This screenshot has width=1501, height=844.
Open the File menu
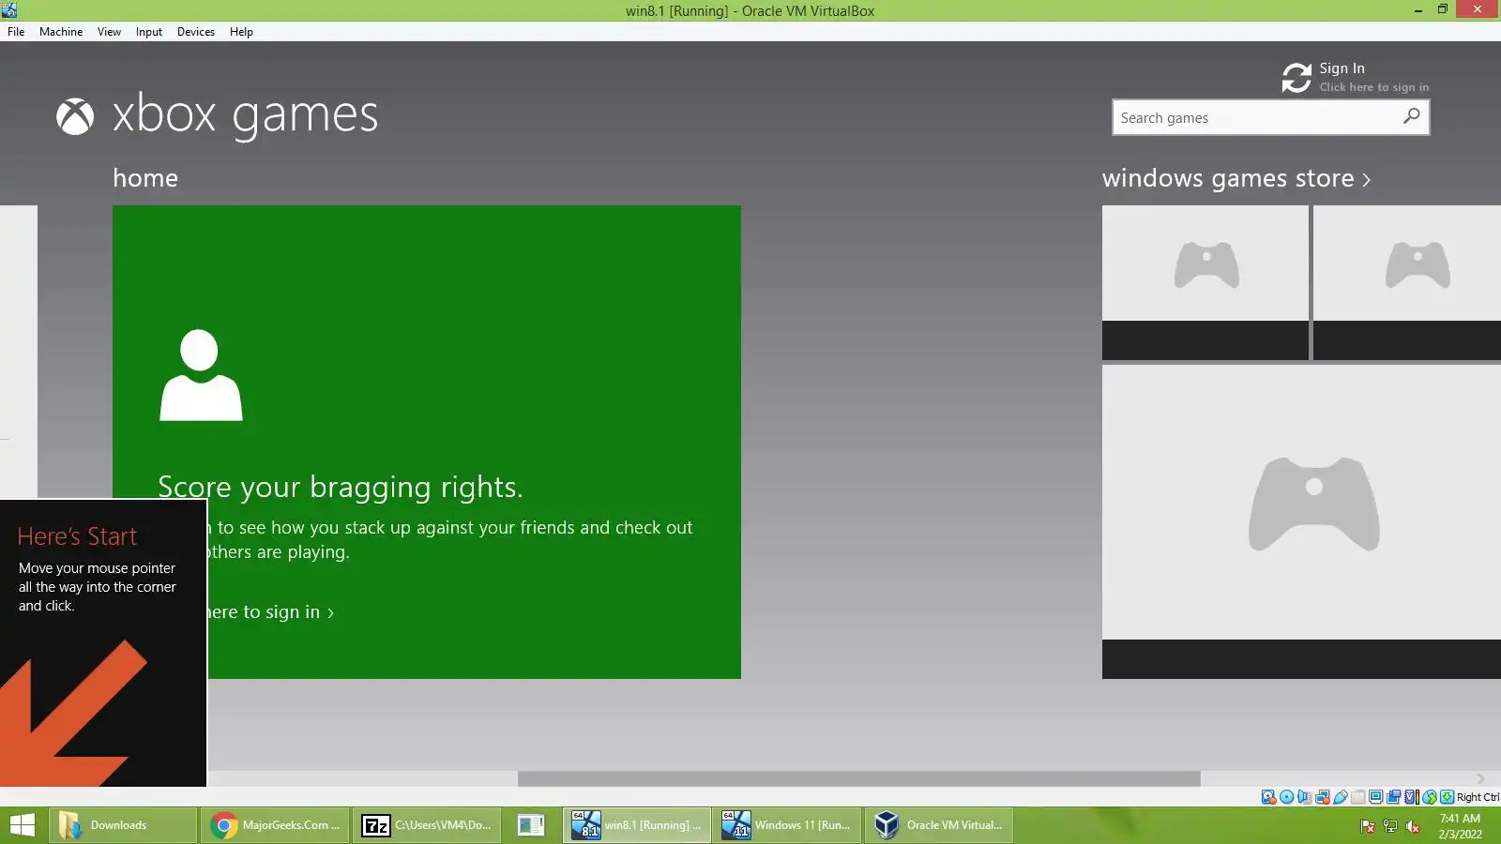coord(16,32)
